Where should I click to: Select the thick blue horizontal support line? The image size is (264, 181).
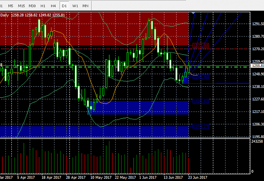click(216, 83)
